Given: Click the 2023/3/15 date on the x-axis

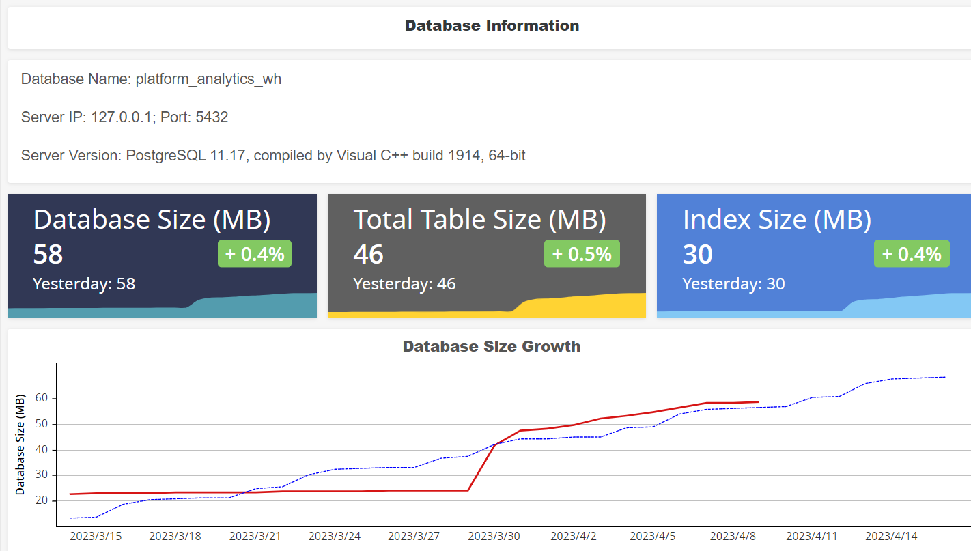Looking at the screenshot, I should [x=95, y=537].
